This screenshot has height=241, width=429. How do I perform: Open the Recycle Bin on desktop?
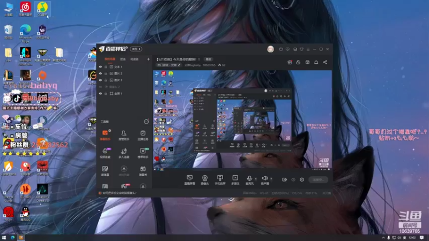pos(9,32)
